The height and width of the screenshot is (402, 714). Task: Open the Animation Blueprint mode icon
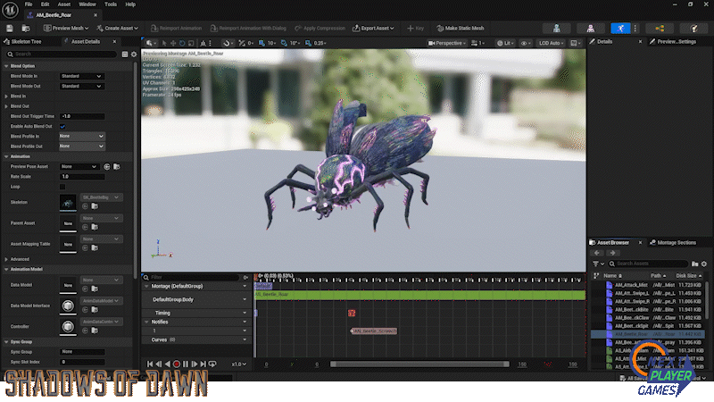pos(660,29)
